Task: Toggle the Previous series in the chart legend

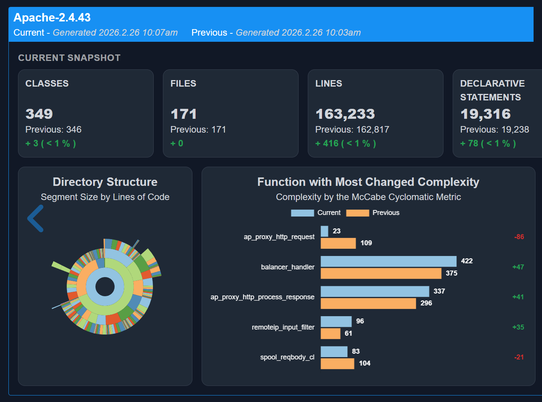Action: (x=386, y=213)
